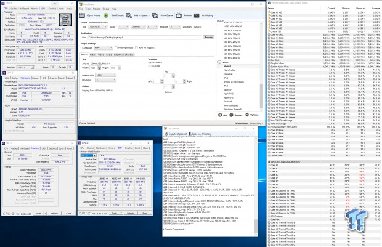Open the Activity Log terminal icon

(x=197, y=15)
